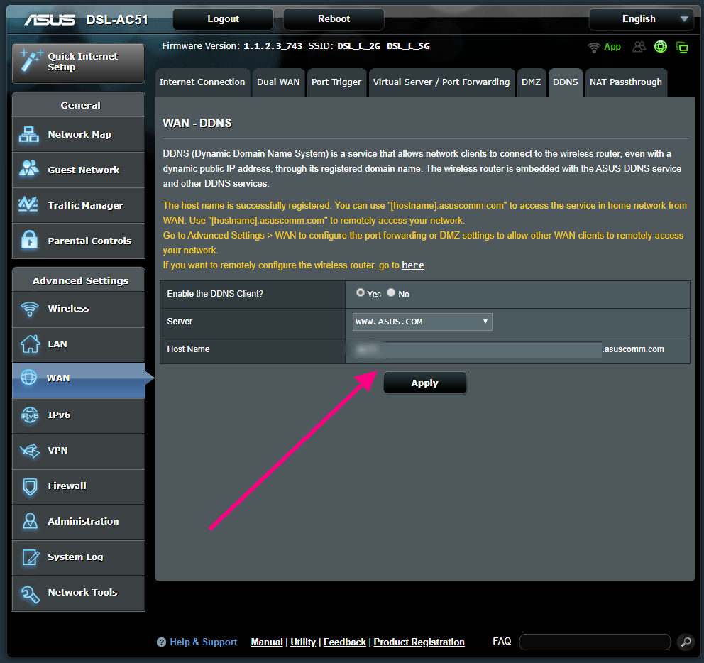This screenshot has height=663, width=704.
Task: Click the Reboot button
Action: [x=334, y=19]
